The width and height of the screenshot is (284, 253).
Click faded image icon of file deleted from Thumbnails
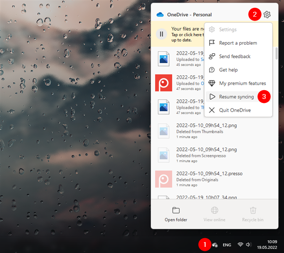(163, 131)
